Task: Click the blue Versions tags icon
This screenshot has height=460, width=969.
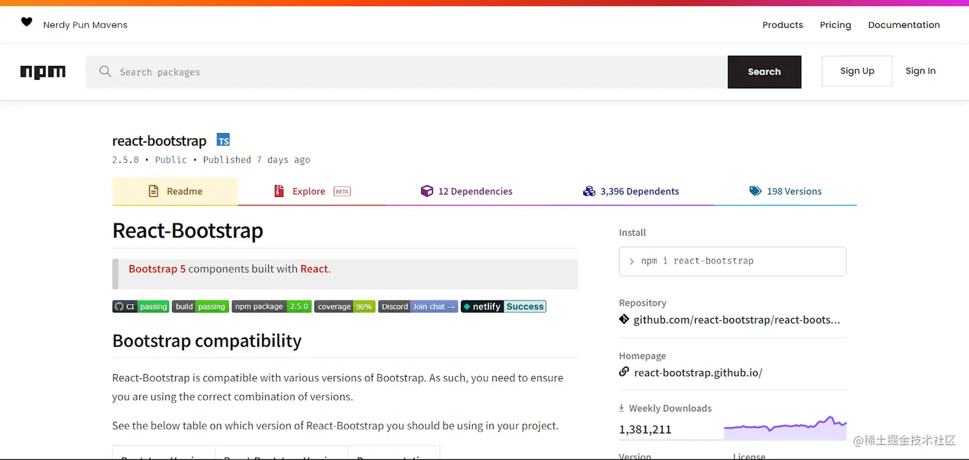Action: click(756, 191)
